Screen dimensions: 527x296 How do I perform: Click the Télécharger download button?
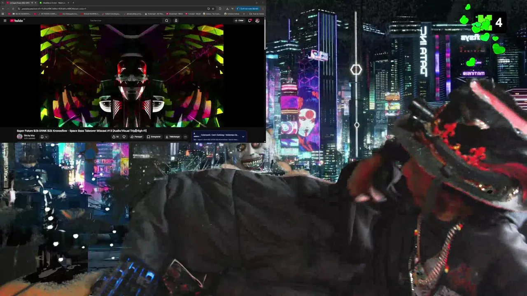(173, 137)
